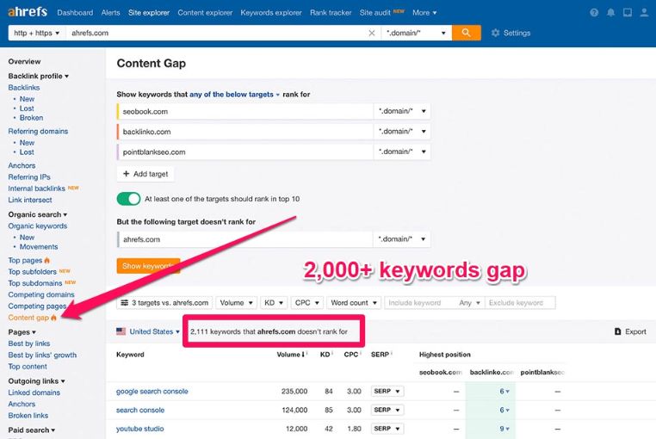Open the mode dropdown for ahrefs.com target
The height and width of the screenshot is (439, 656).
pyautogui.click(x=402, y=239)
